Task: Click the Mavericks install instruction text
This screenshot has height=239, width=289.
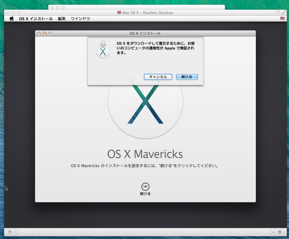Action: [145, 166]
